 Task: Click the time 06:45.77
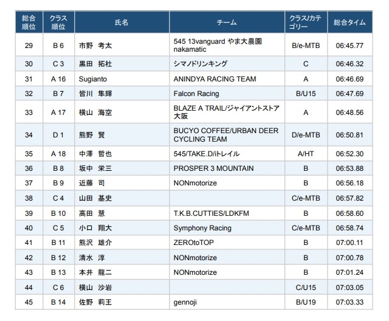349,46
